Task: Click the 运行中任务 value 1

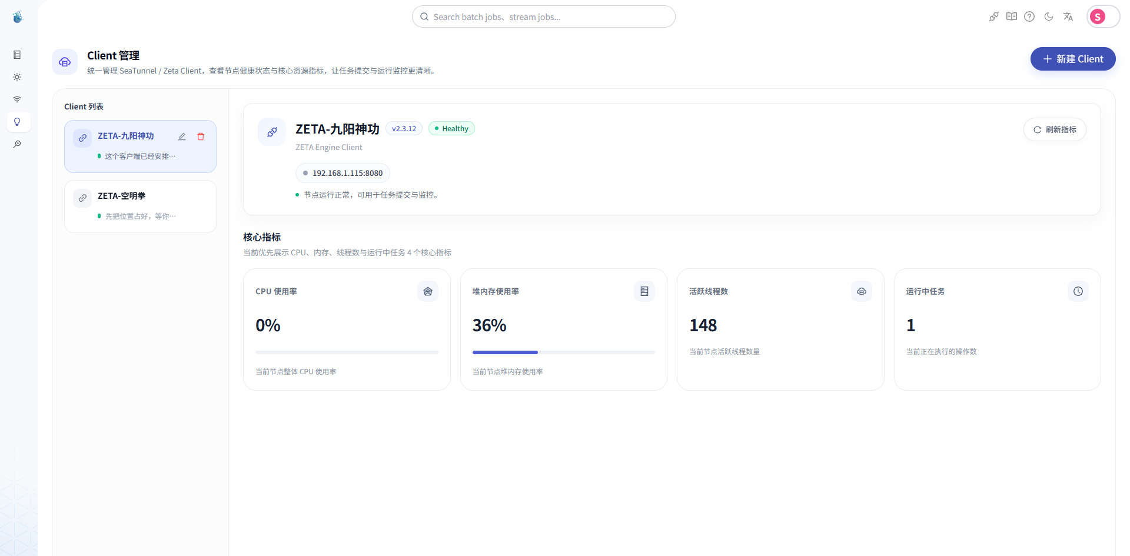Action: 910,325
